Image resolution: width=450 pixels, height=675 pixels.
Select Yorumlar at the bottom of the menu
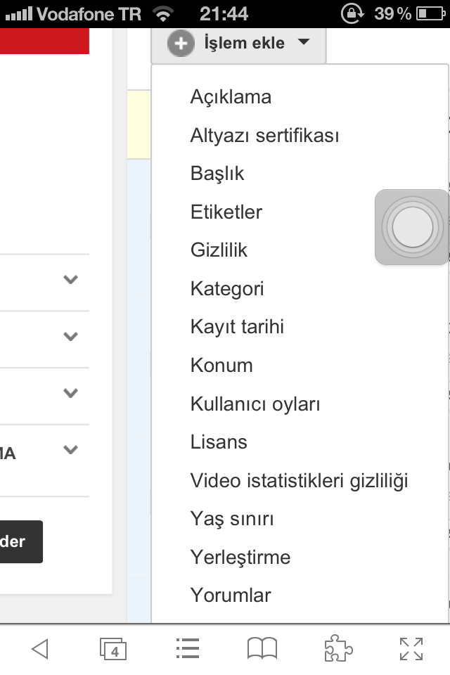pyautogui.click(x=230, y=595)
